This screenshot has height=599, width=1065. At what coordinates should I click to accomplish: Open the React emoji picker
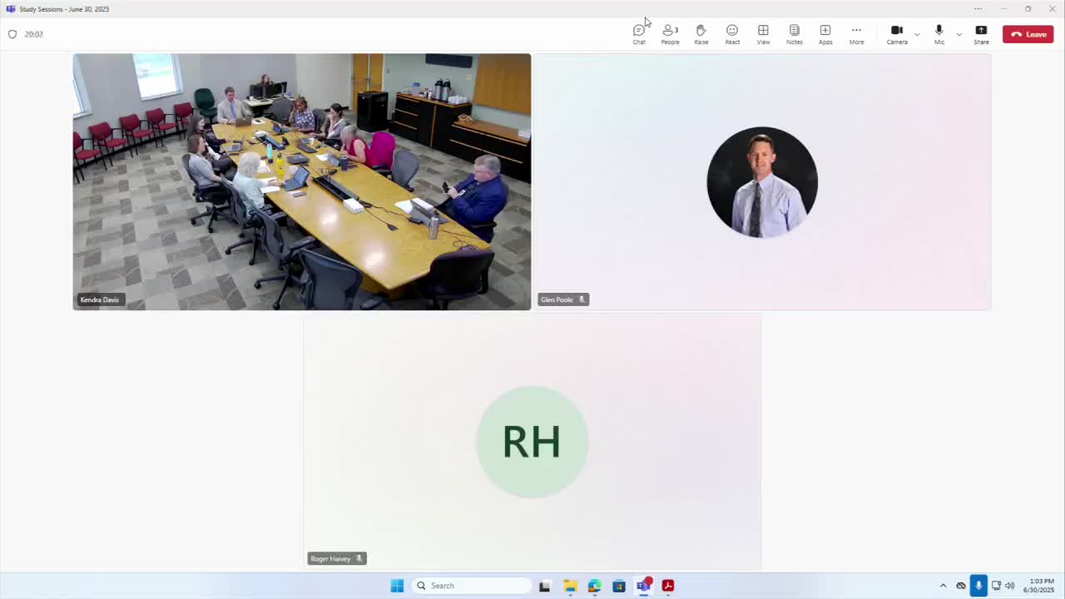coord(732,33)
